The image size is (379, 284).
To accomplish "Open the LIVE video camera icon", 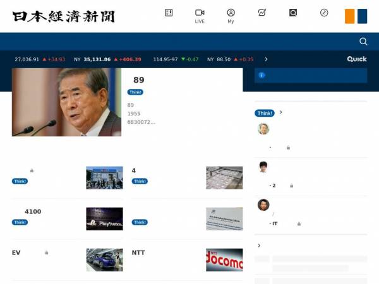I will (200, 13).
